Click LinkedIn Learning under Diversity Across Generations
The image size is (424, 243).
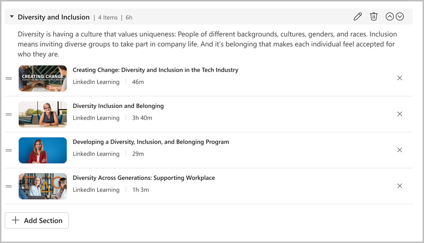96,190
